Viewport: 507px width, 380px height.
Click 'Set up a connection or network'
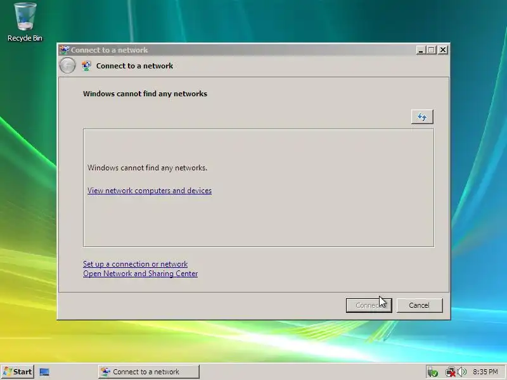pos(135,264)
